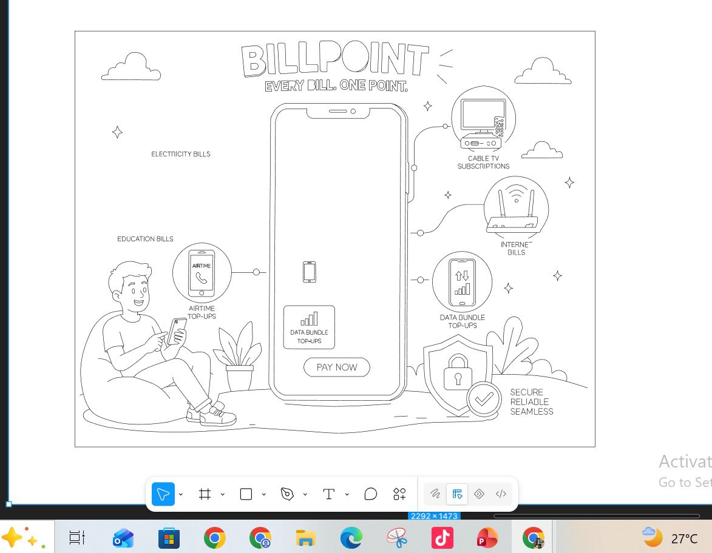Screen dimensions: 712x553
Task: Launch Microsoft Edge from the taskbar
Action: click(x=351, y=538)
